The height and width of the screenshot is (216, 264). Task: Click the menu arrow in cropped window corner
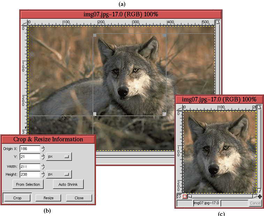tap(179, 107)
